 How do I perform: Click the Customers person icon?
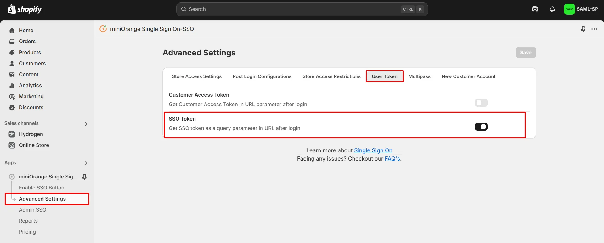pyautogui.click(x=12, y=63)
